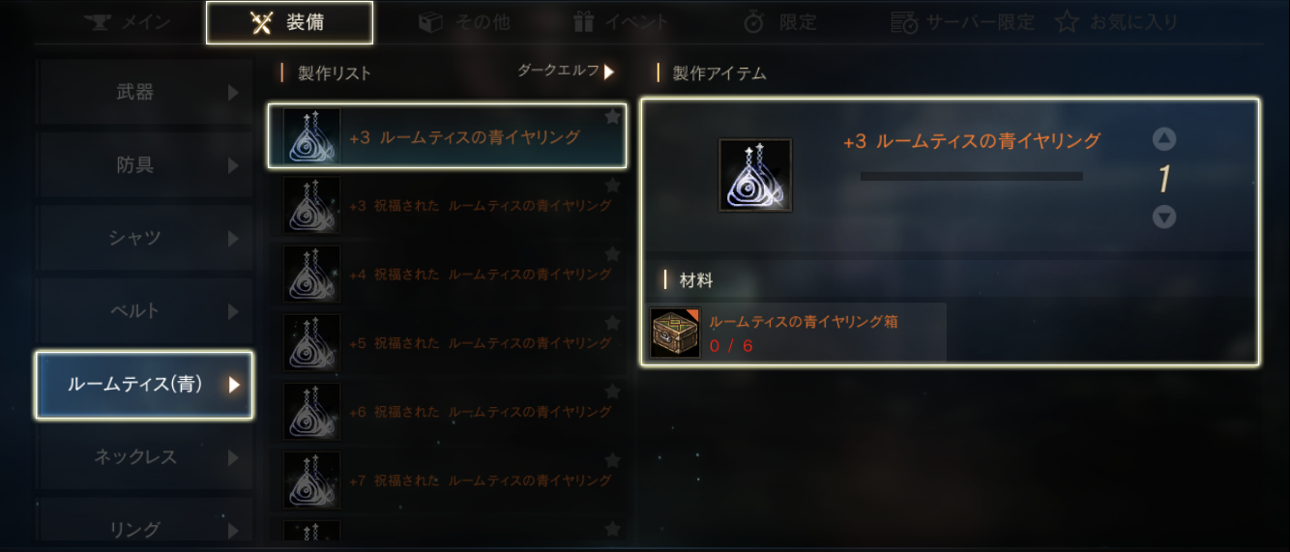
Task: Switch to the メイン tab
Action: click(128, 21)
